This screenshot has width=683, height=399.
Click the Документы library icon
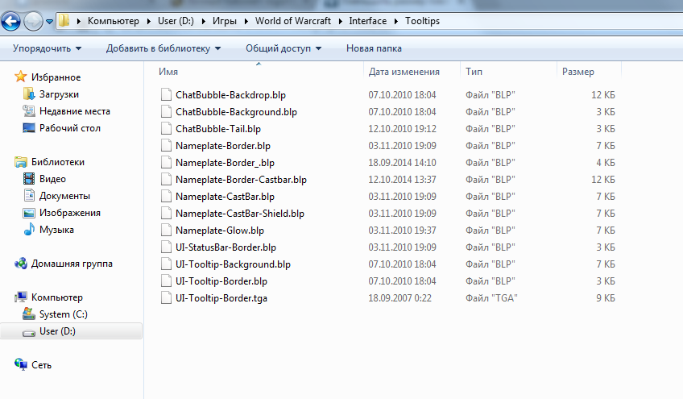[x=29, y=195]
